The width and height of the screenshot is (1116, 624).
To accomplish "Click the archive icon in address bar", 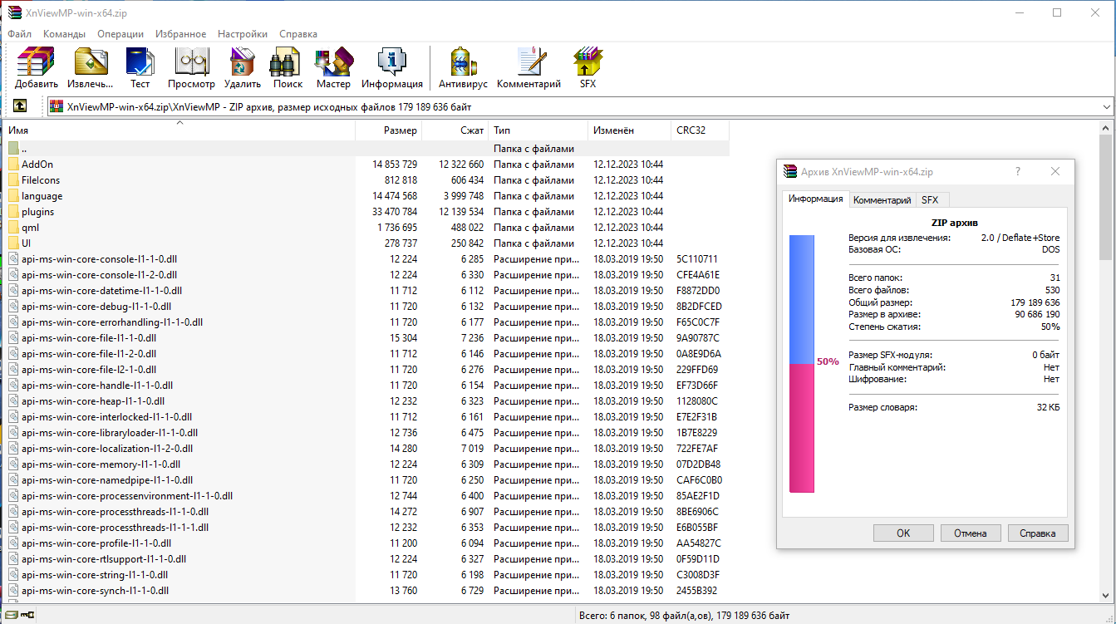I will point(57,106).
